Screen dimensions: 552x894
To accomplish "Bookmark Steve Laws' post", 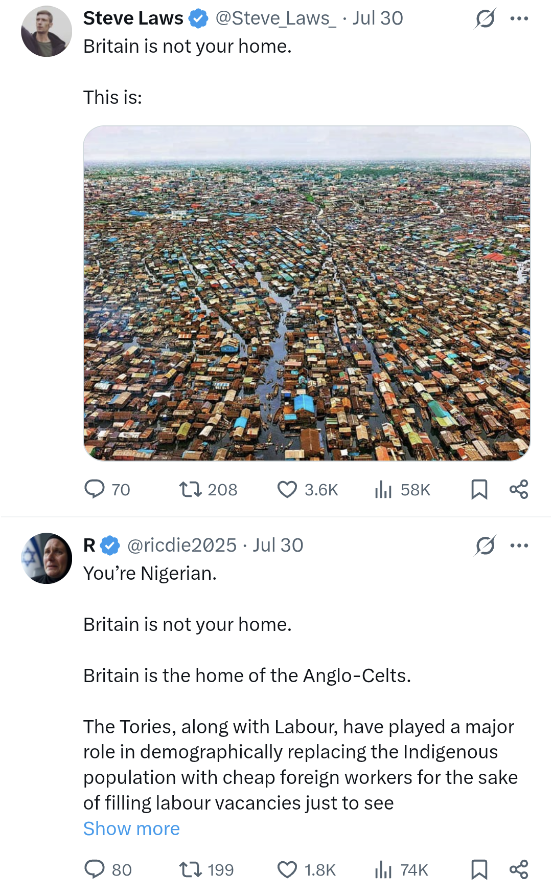I will point(479,489).
